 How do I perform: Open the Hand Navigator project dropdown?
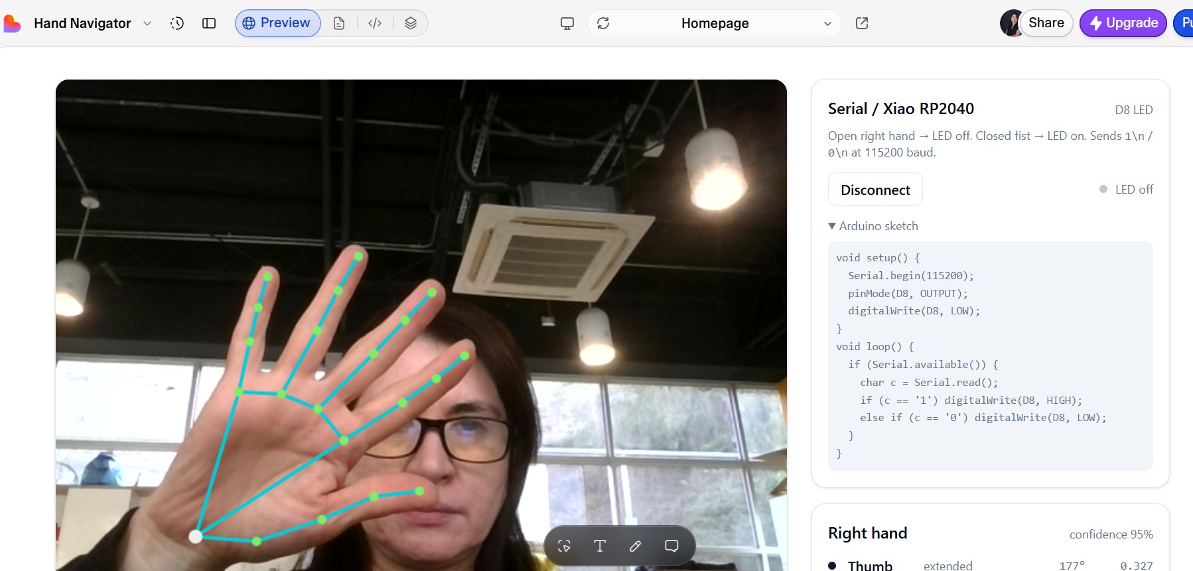(93, 23)
